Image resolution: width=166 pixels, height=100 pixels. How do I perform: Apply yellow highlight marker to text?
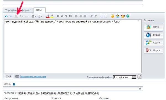pyautogui.click(x=52, y=16)
